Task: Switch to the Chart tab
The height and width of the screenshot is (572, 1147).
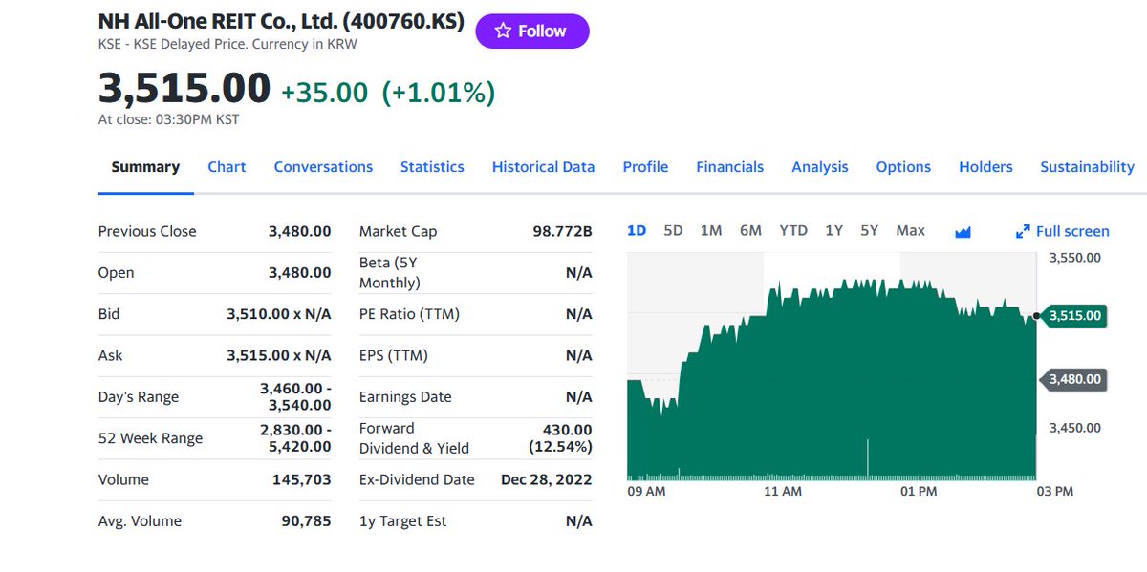Action: 227,167
